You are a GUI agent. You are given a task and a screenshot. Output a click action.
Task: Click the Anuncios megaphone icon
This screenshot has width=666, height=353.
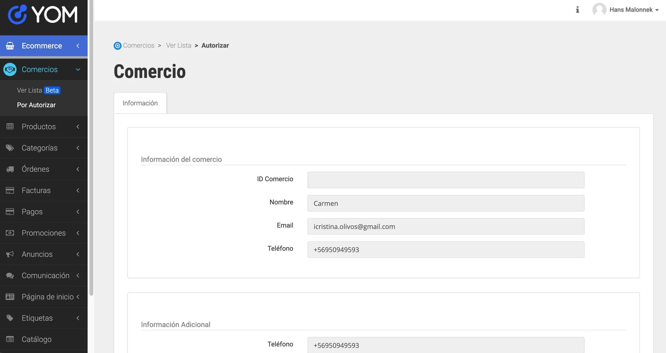pyautogui.click(x=10, y=254)
